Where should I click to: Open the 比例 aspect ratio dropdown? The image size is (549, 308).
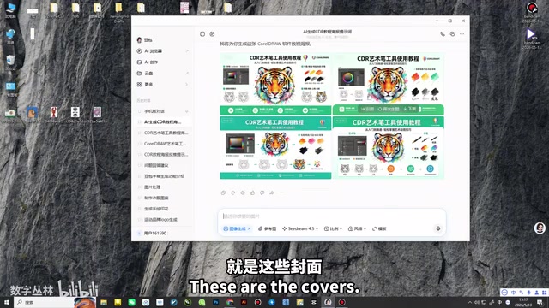point(333,228)
